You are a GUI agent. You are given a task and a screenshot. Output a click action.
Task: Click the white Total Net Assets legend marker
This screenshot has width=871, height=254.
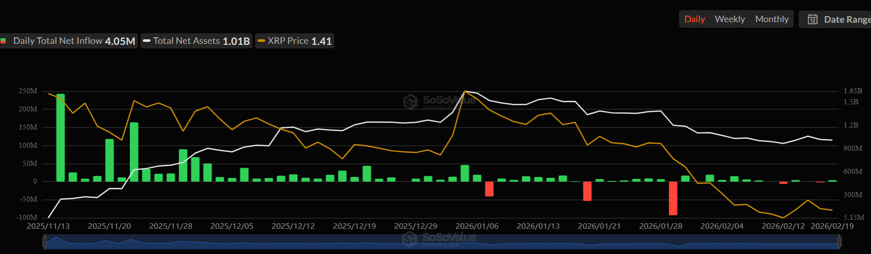point(146,41)
